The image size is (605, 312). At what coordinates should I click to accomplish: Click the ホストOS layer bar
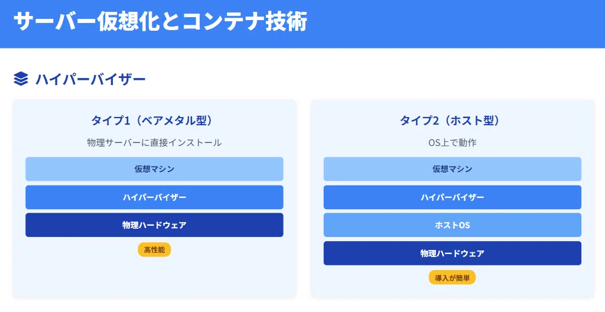(x=452, y=225)
